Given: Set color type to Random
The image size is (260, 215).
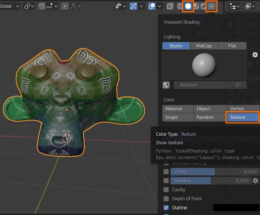Looking at the screenshot, I should (x=210, y=117).
